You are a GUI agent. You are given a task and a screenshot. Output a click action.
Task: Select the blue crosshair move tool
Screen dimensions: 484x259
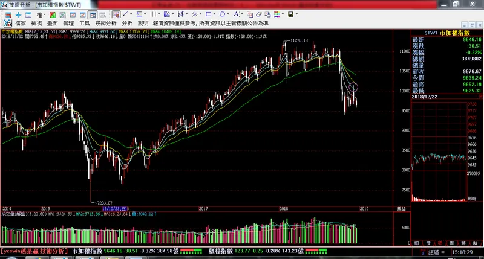(x=18, y=14)
